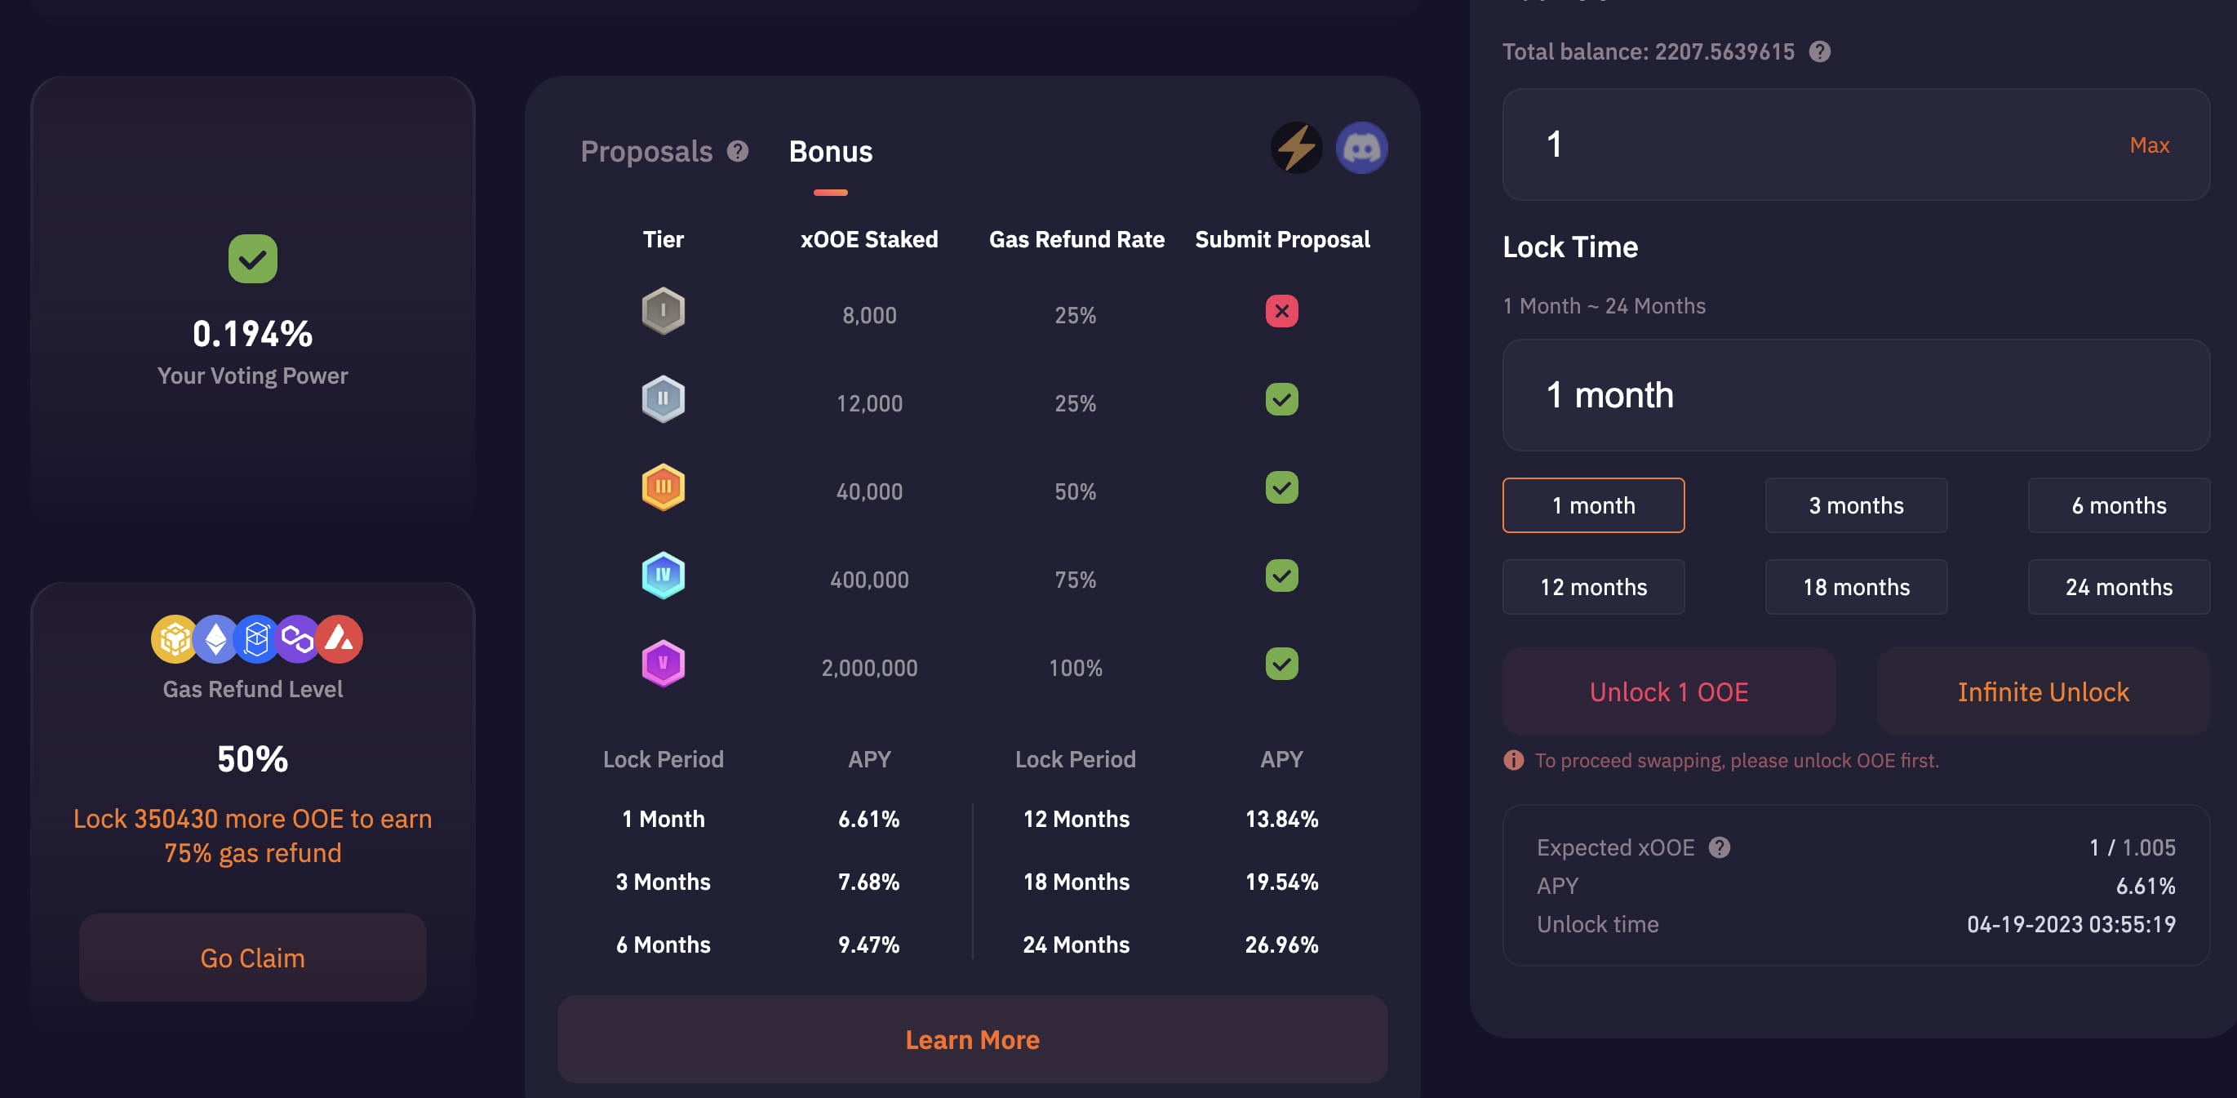This screenshot has width=2237, height=1098.
Task: Select the 3 months lock option
Action: tap(1855, 505)
